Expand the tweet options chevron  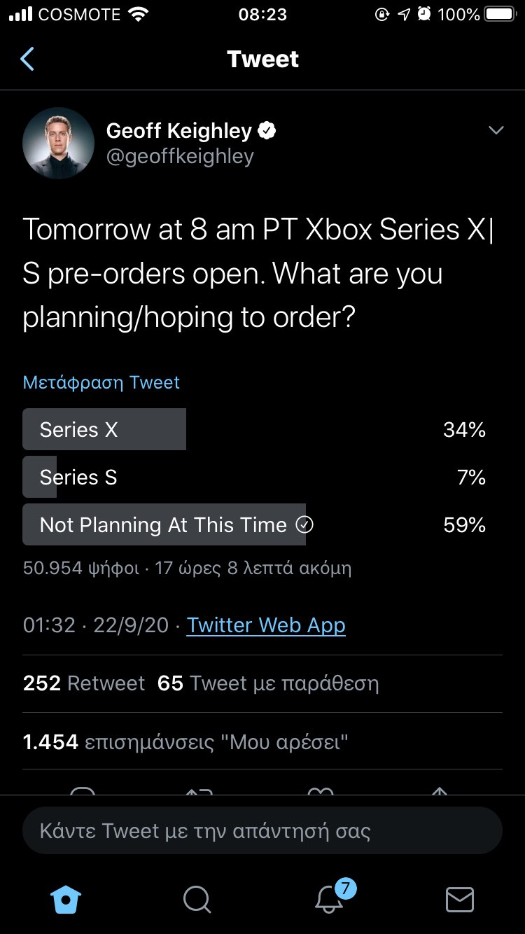pos(496,131)
